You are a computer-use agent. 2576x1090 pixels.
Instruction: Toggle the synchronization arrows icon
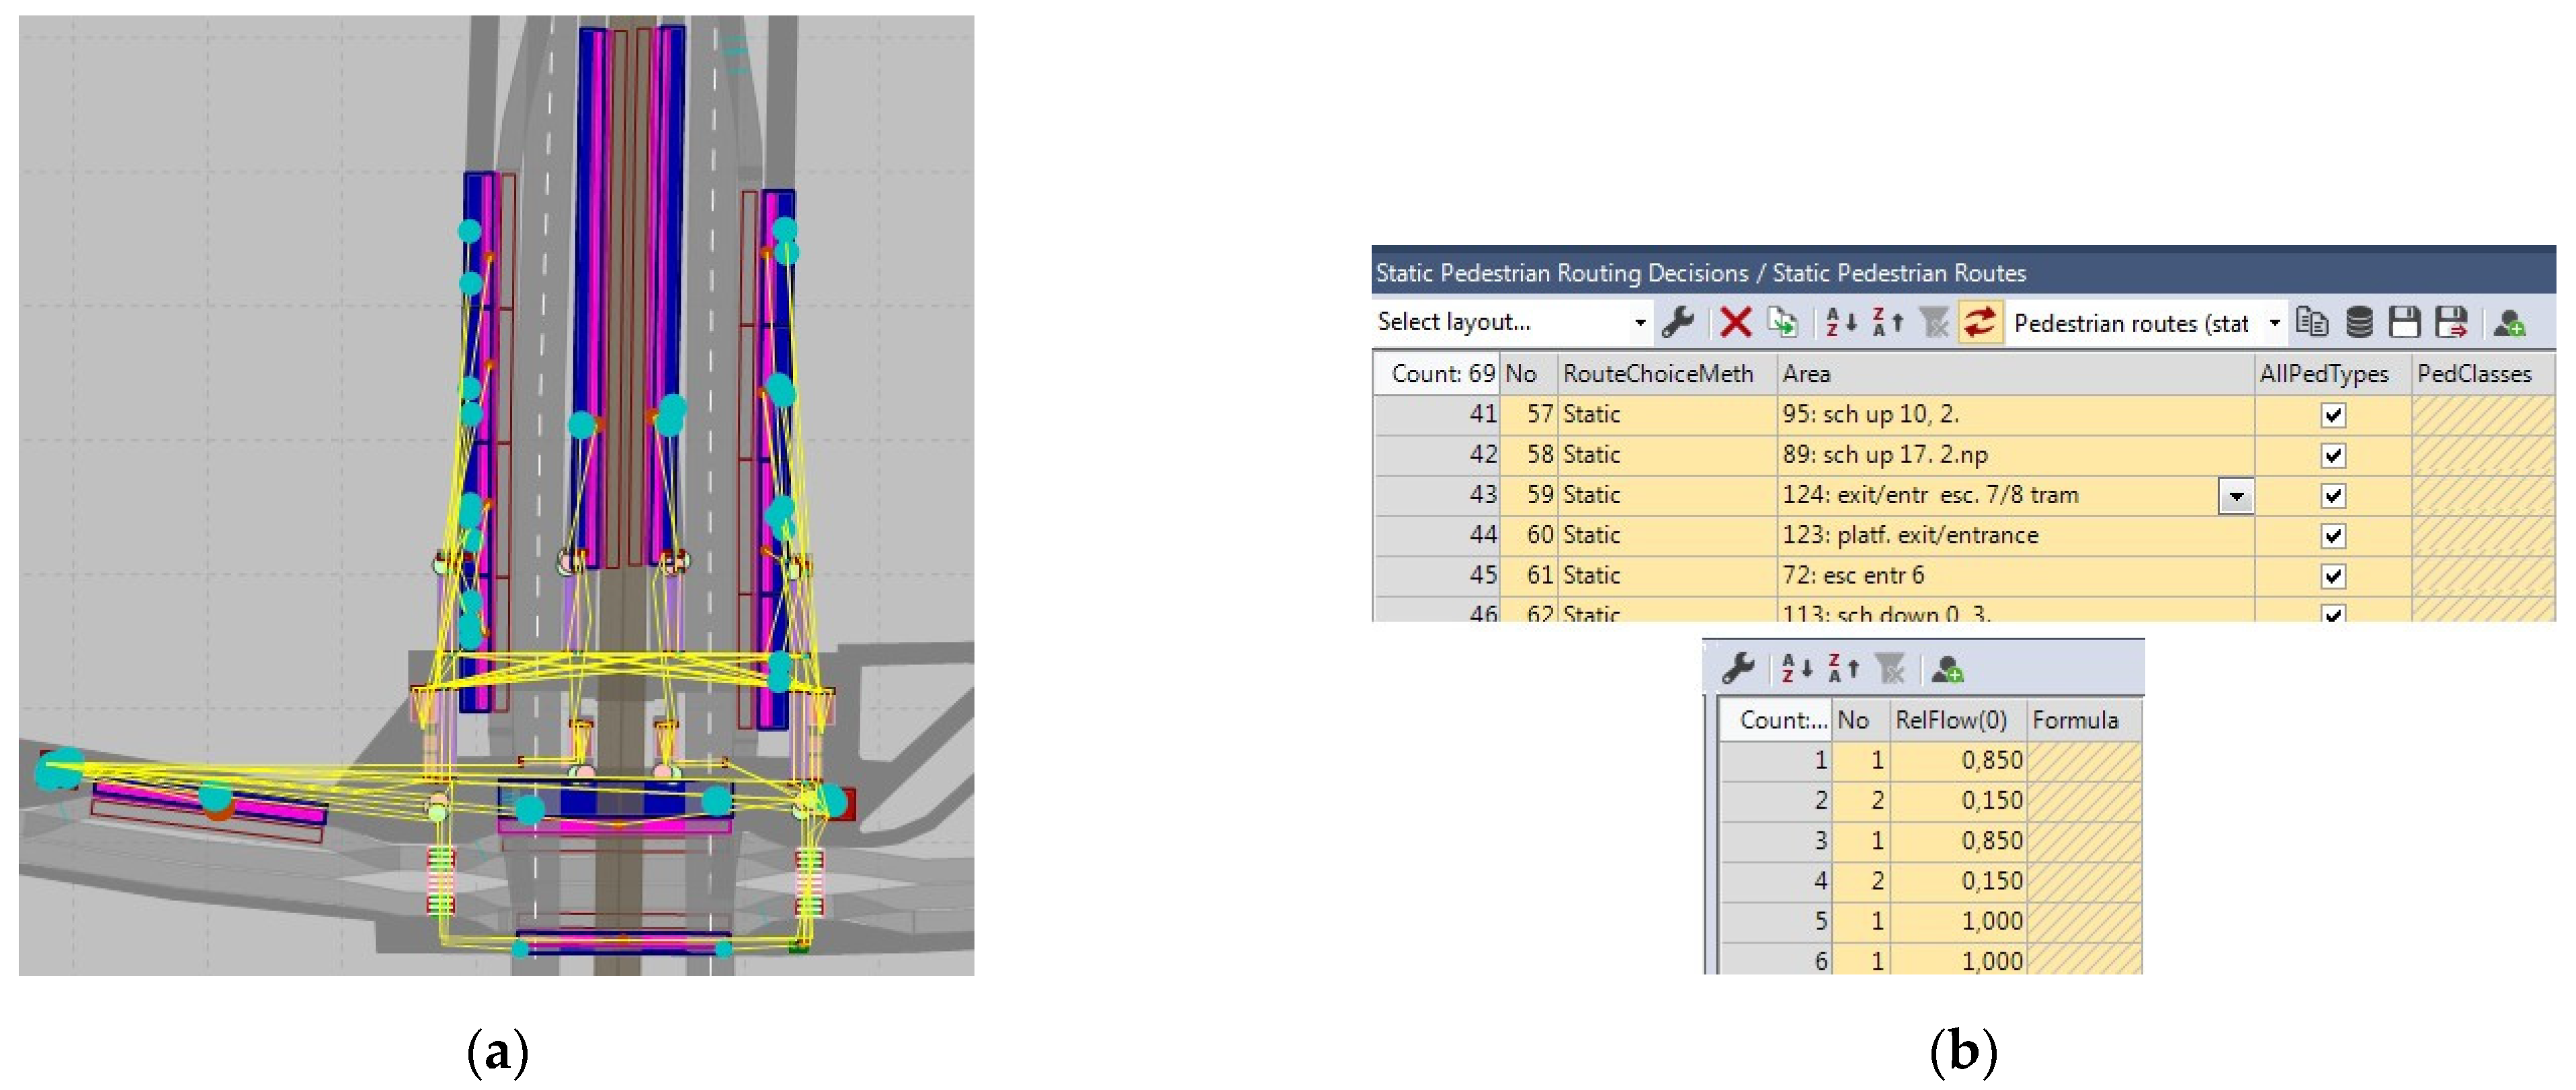tap(1979, 323)
